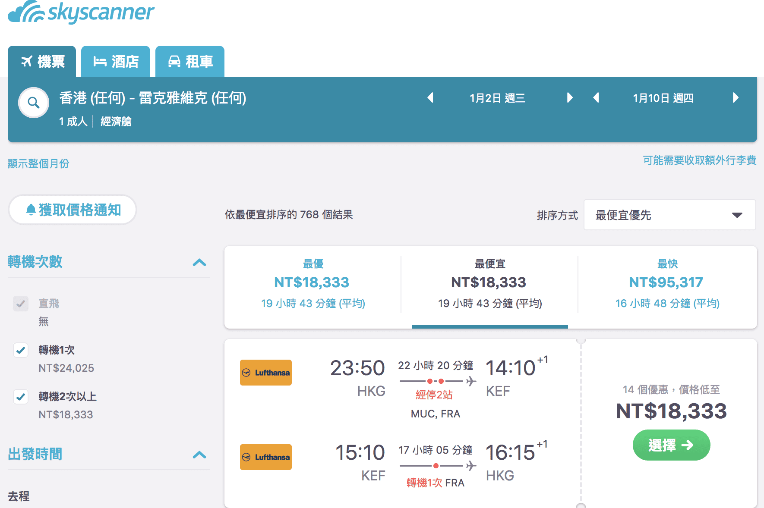Click MUC, FRA layover airports text

point(436,414)
